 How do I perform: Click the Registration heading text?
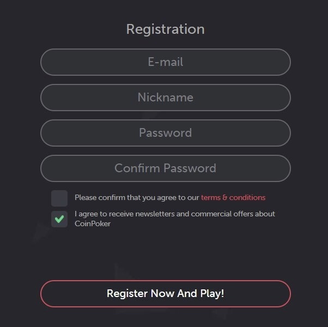(165, 29)
